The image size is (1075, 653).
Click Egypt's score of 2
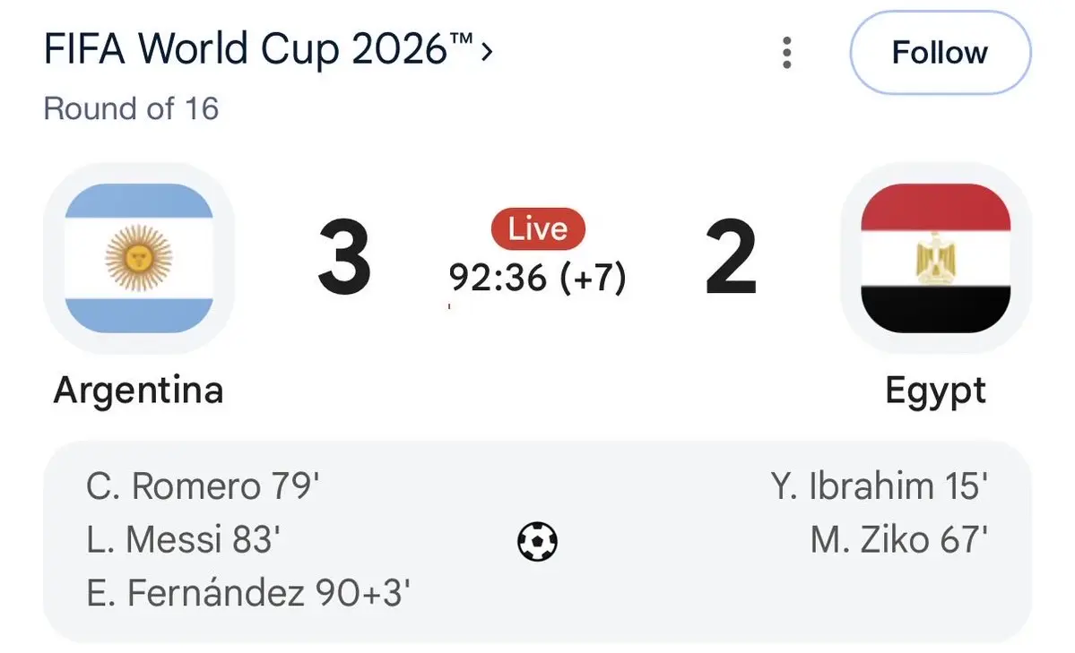[731, 257]
